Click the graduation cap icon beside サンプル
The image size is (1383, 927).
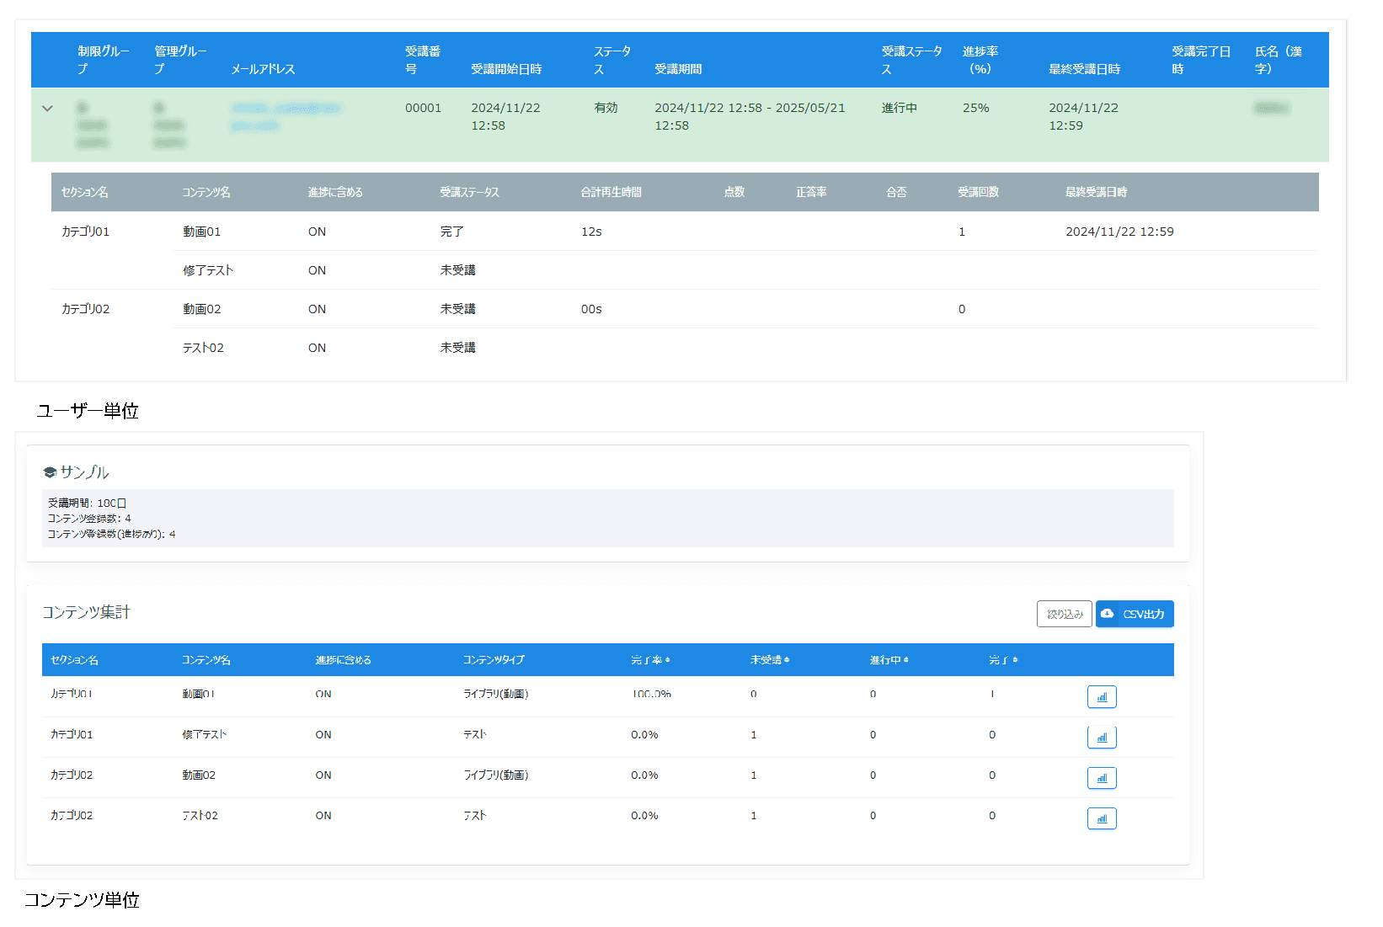pos(50,472)
